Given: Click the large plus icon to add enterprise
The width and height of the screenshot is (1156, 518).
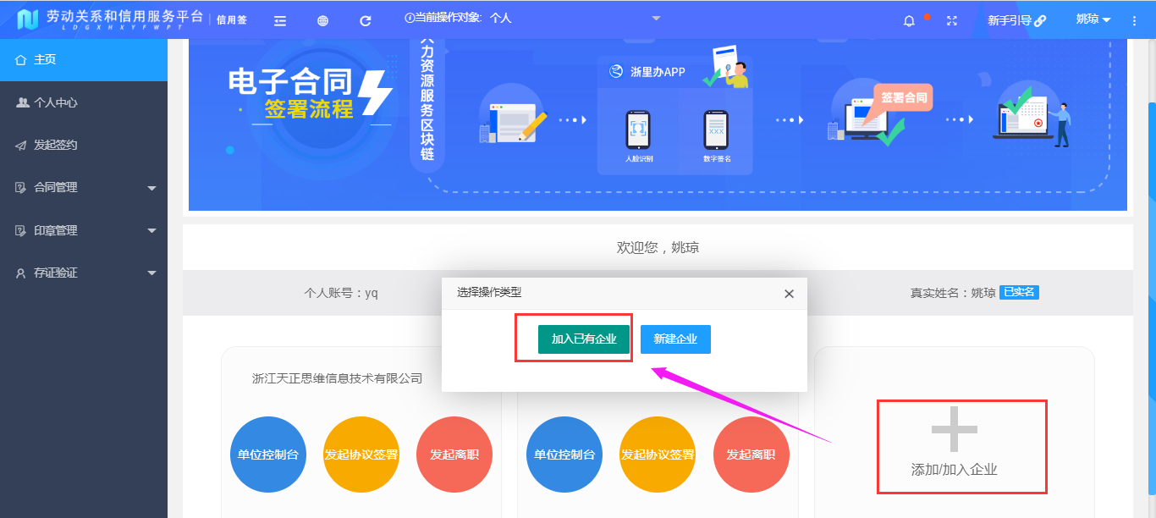Looking at the screenshot, I should 954,428.
